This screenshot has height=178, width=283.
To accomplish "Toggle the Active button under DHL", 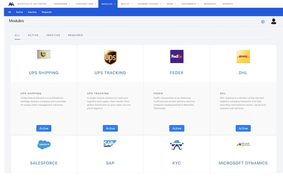I will pos(243,128).
